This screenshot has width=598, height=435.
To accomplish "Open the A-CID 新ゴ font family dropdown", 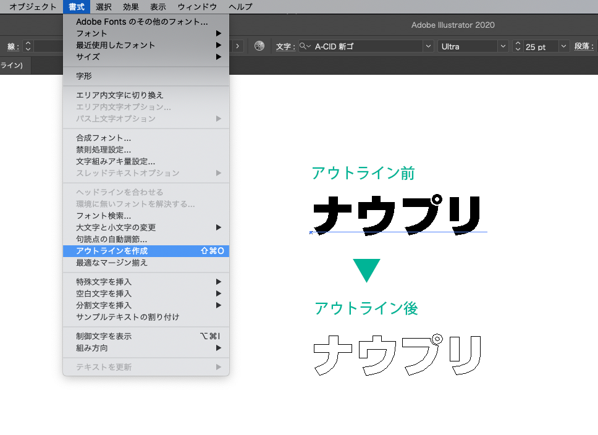I will click(x=428, y=46).
